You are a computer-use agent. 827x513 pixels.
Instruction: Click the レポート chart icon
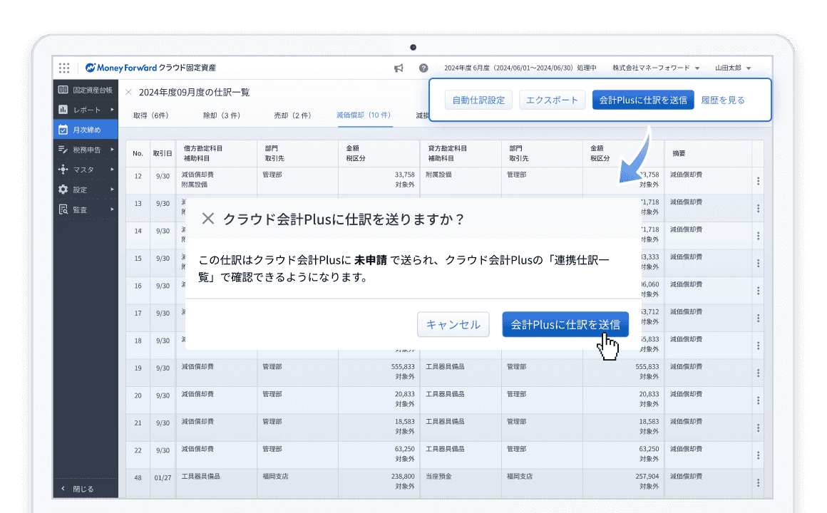click(x=63, y=110)
